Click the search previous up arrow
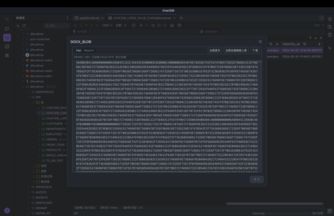The image size is (334, 216). [310, 38]
